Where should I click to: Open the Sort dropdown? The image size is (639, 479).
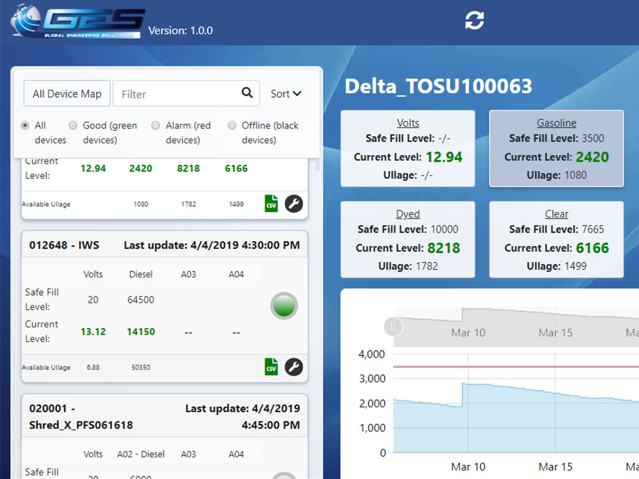point(286,94)
